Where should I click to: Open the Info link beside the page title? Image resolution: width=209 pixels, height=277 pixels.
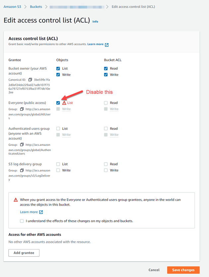point(95,22)
